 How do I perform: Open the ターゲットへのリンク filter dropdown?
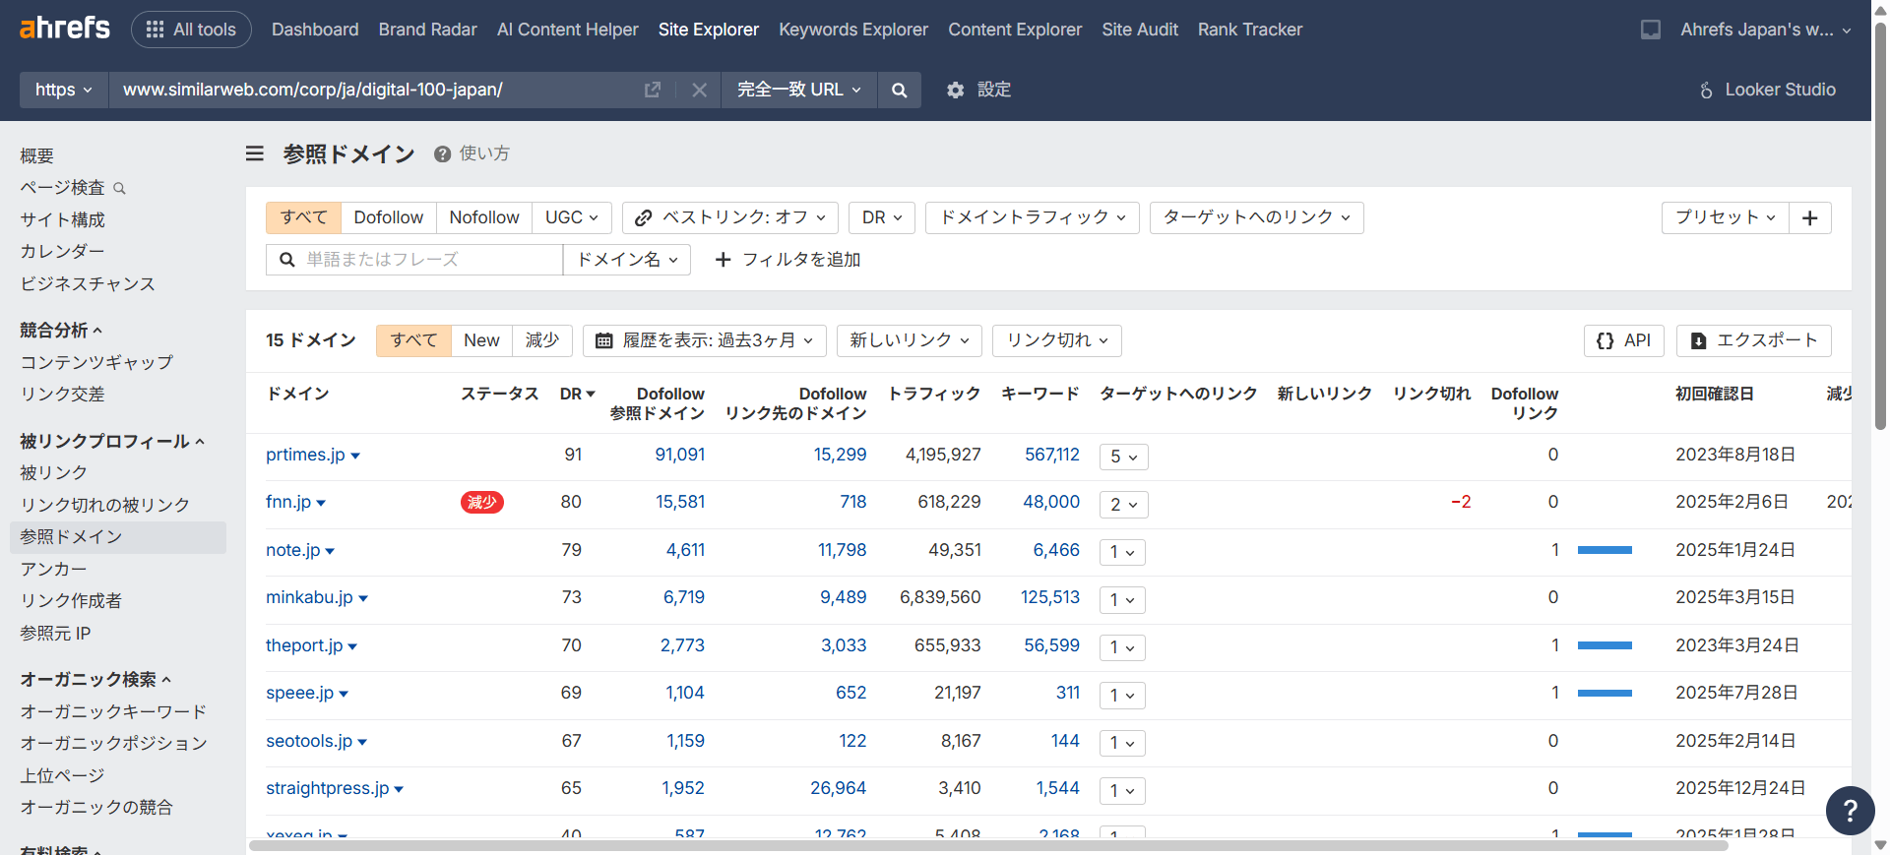coord(1257,217)
